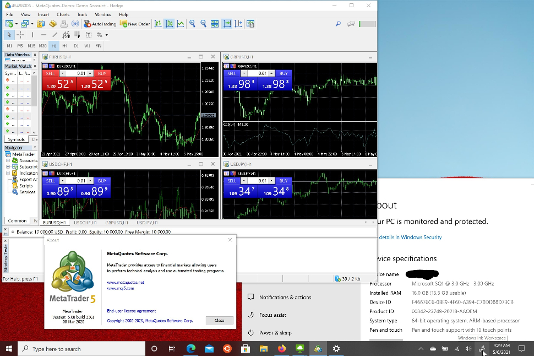The image size is (534, 356).
Task: Select the crosshair tool
Action: tap(20, 35)
